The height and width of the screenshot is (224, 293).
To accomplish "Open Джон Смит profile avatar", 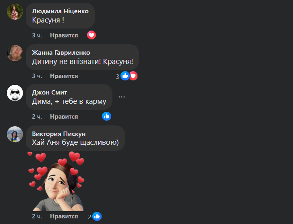I will (15, 93).
